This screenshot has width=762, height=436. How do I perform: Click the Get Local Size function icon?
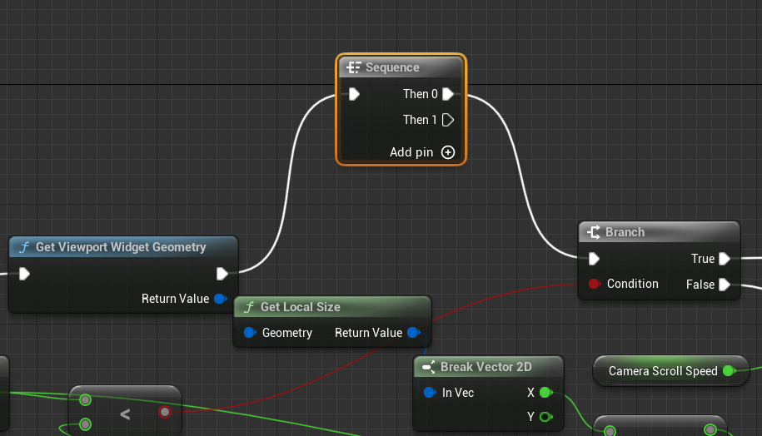click(249, 307)
